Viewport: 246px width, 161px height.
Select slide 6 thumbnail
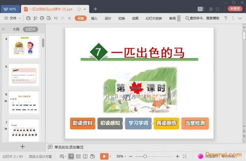(24, 102)
